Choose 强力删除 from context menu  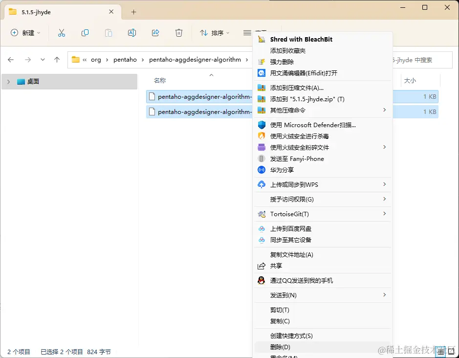(323, 62)
